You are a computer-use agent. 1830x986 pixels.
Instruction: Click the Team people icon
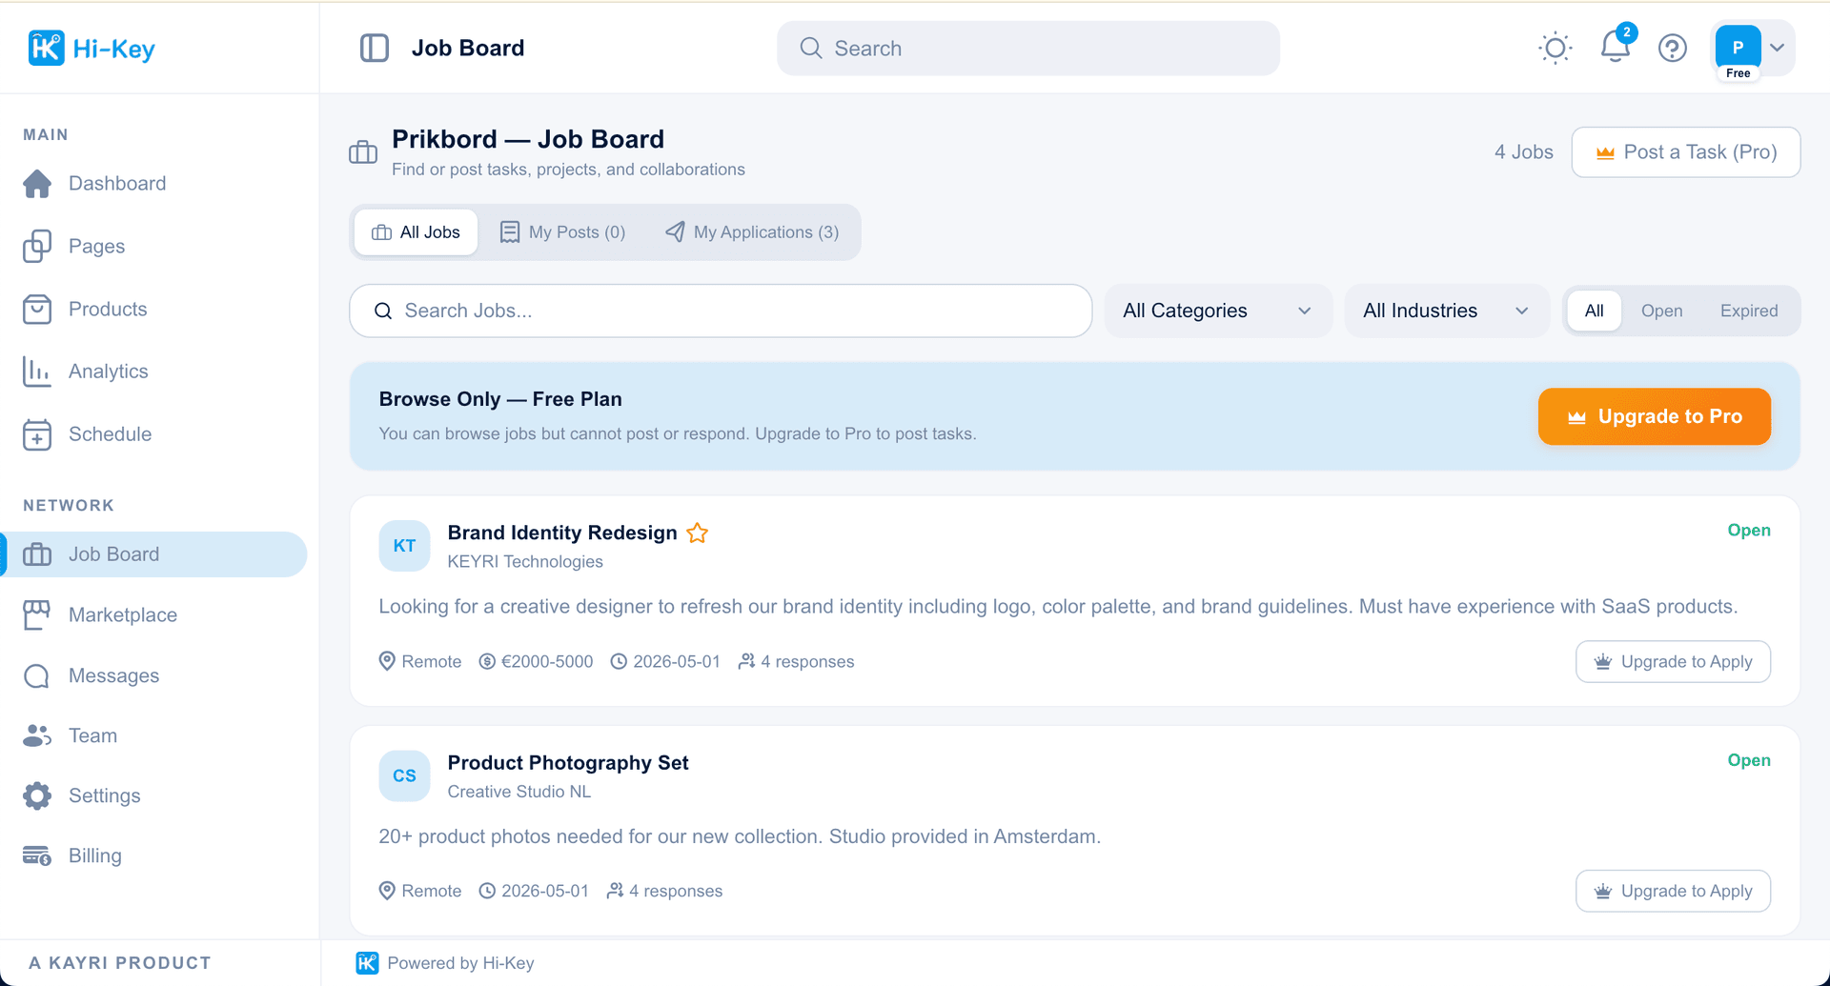[37, 735]
